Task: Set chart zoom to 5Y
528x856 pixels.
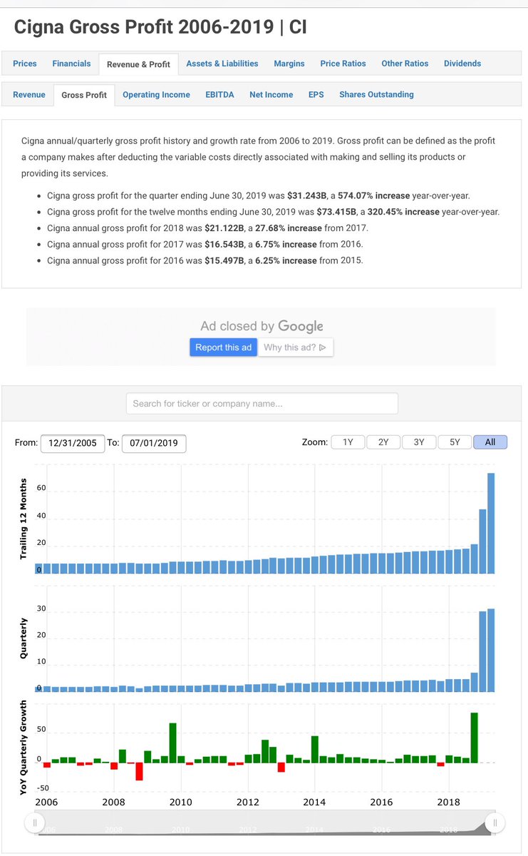Action: tap(455, 442)
